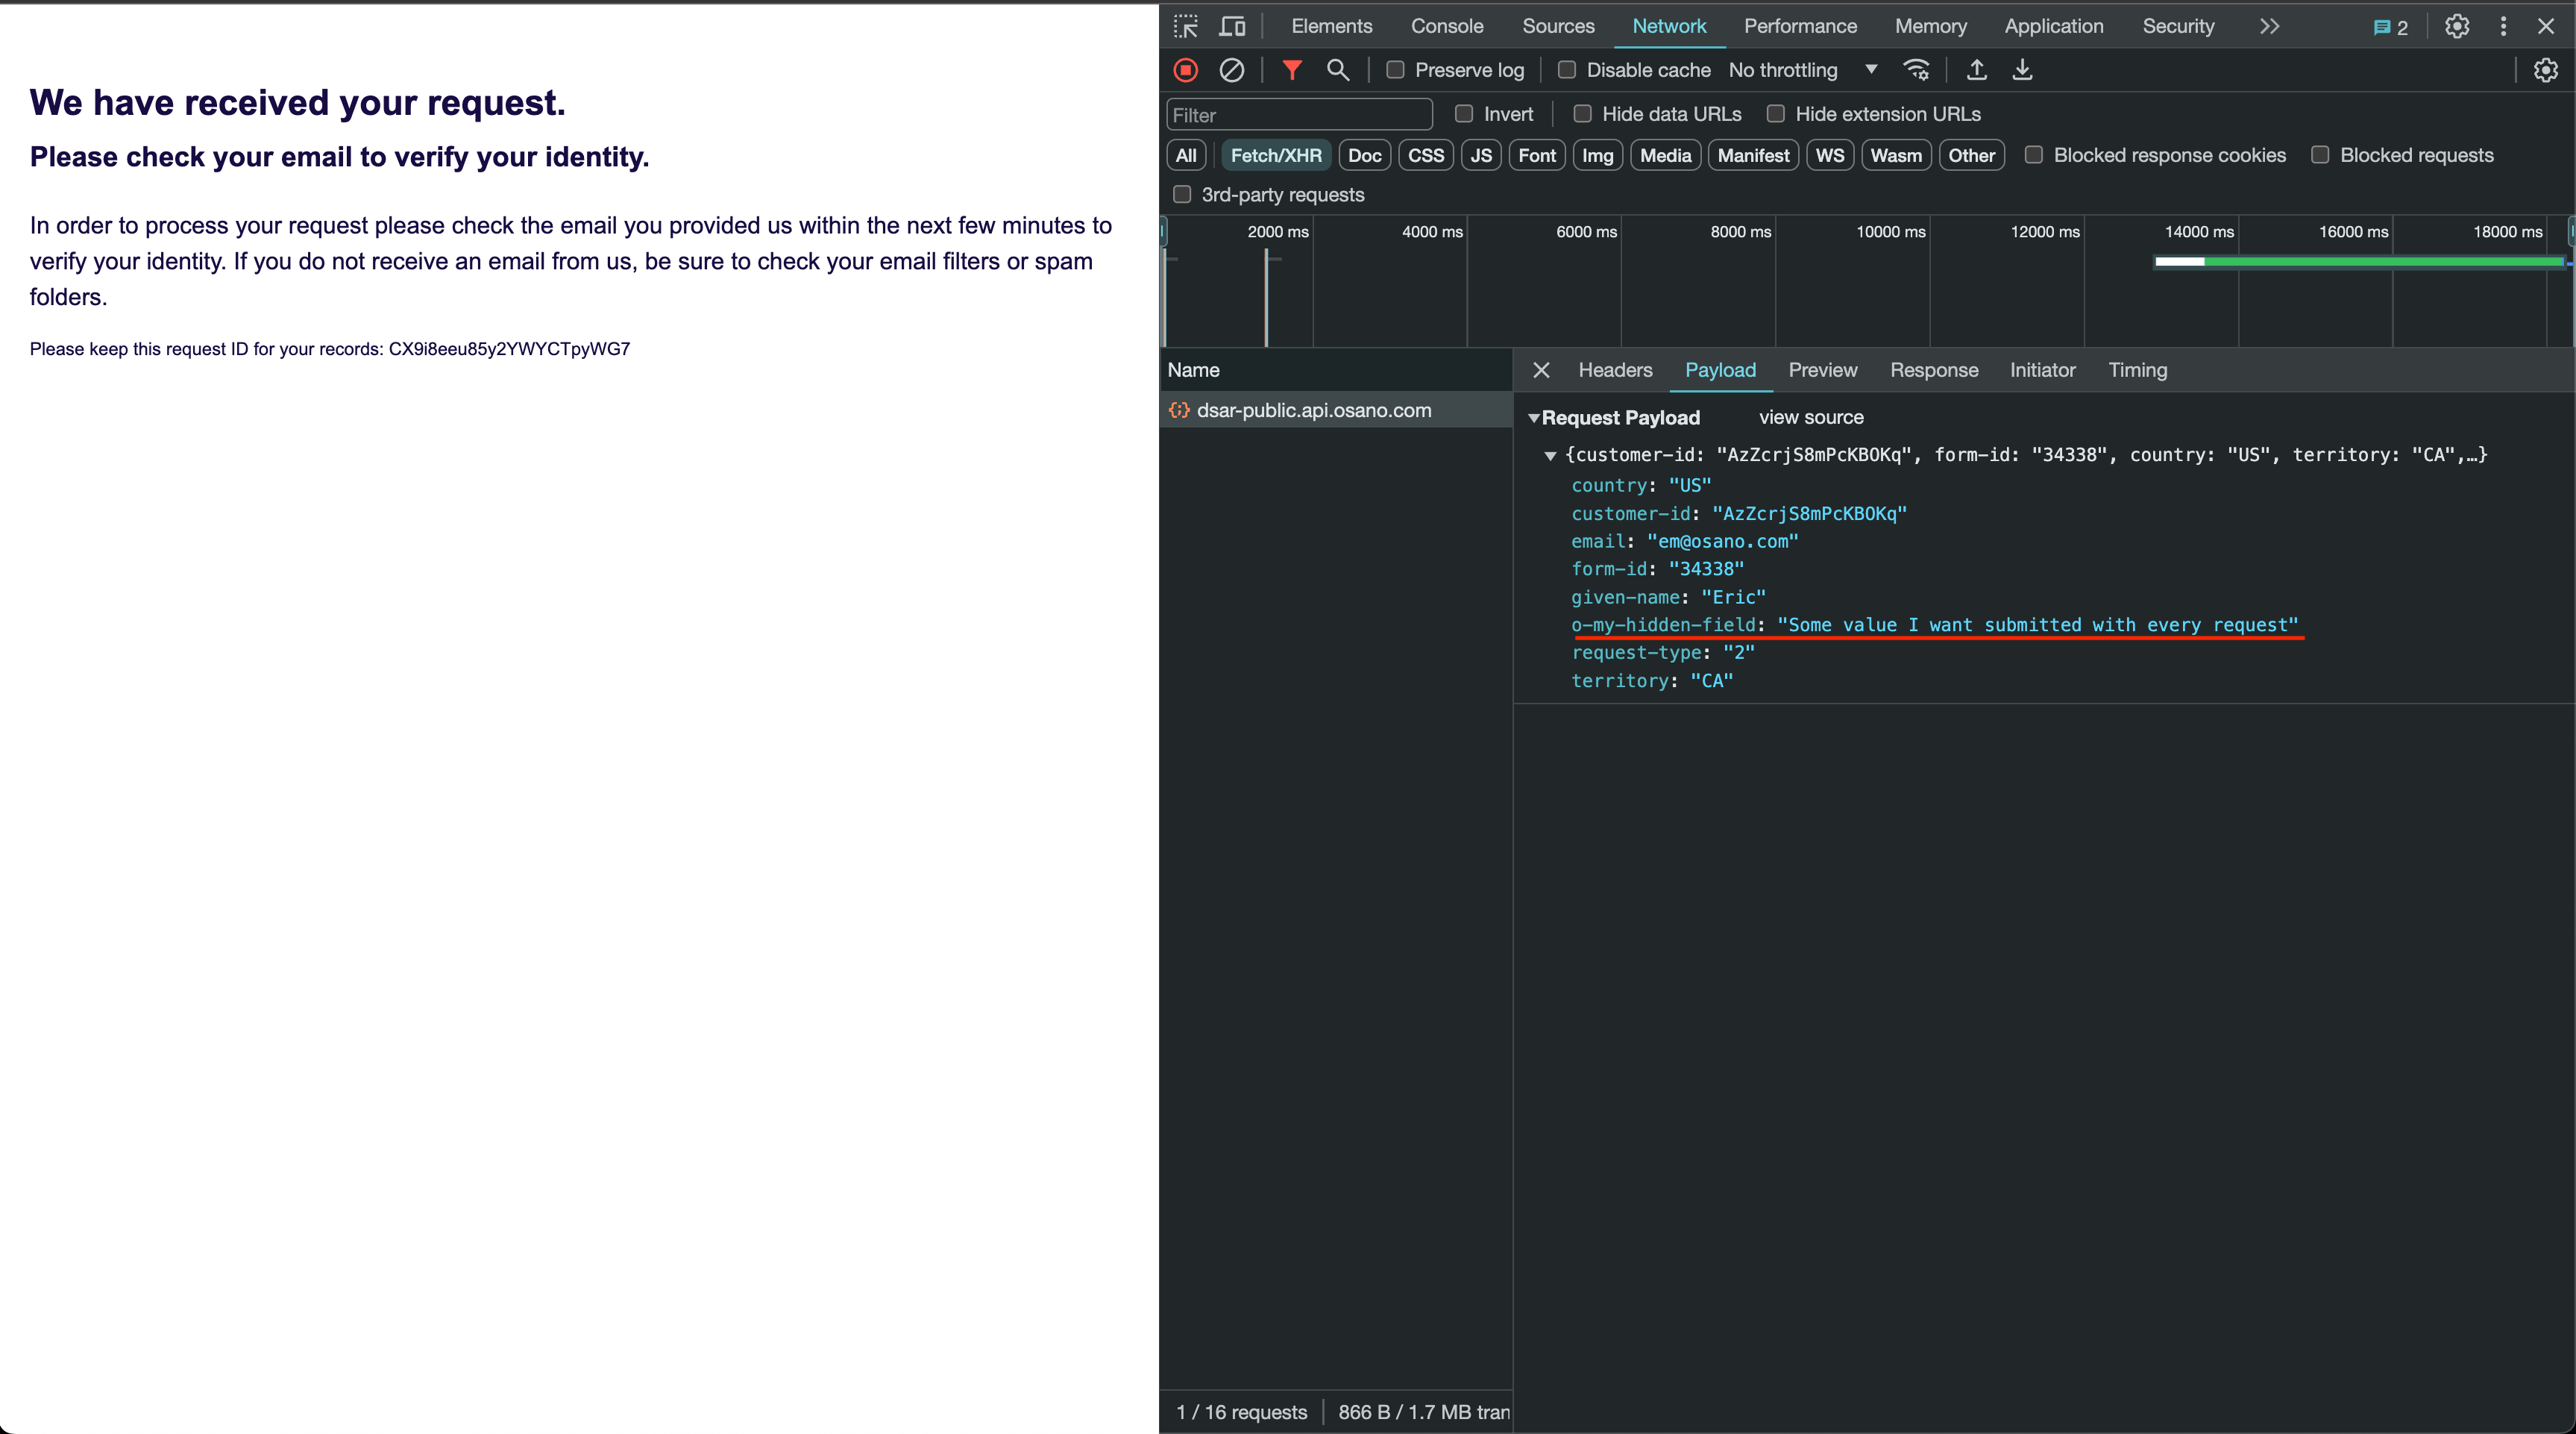Collapse the payload JSON object tree

click(1550, 455)
